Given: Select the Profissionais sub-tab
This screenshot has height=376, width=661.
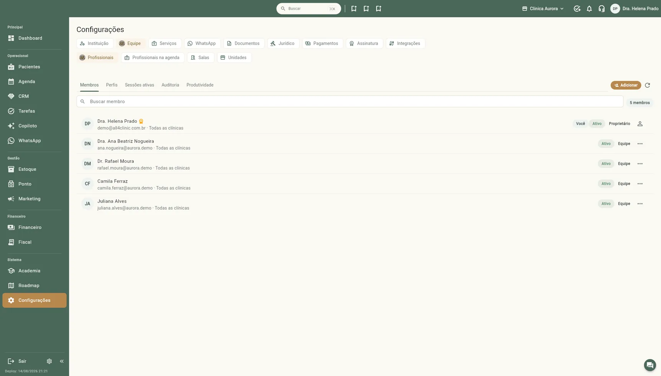Looking at the screenshot, I should (x=97, y=58).
